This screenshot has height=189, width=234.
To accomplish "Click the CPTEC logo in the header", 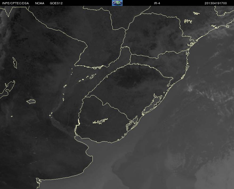I will click(117, 3).
